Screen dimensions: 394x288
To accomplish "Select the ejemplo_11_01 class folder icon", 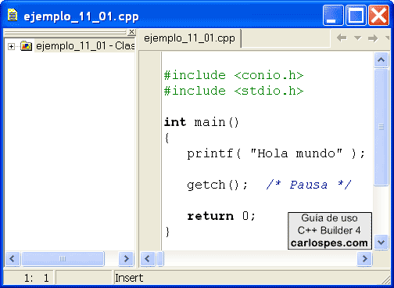I will pyautogui.click(x=26, y=46).
